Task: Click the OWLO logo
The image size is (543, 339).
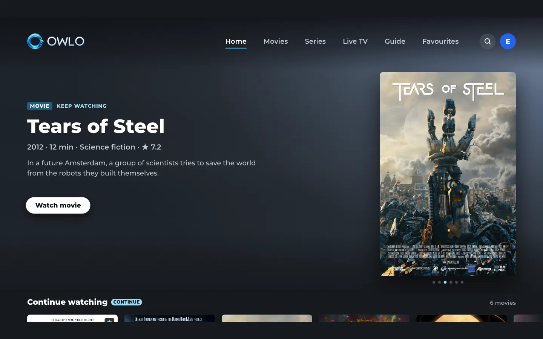Action: point(56,41)
